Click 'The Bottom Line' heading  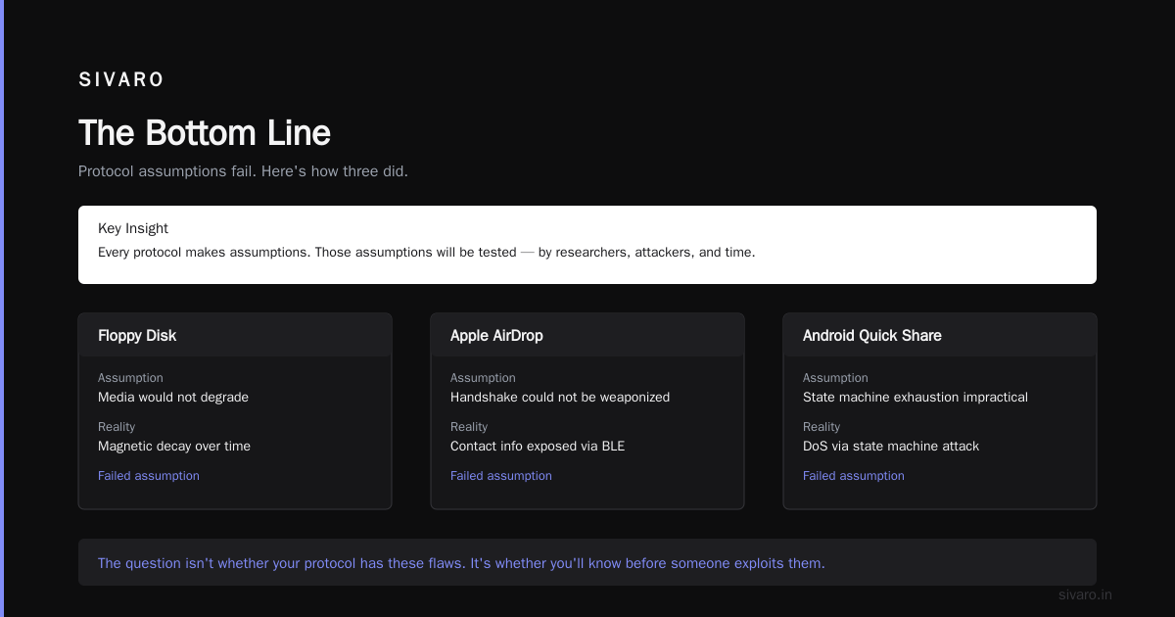[x=205, y=133]
